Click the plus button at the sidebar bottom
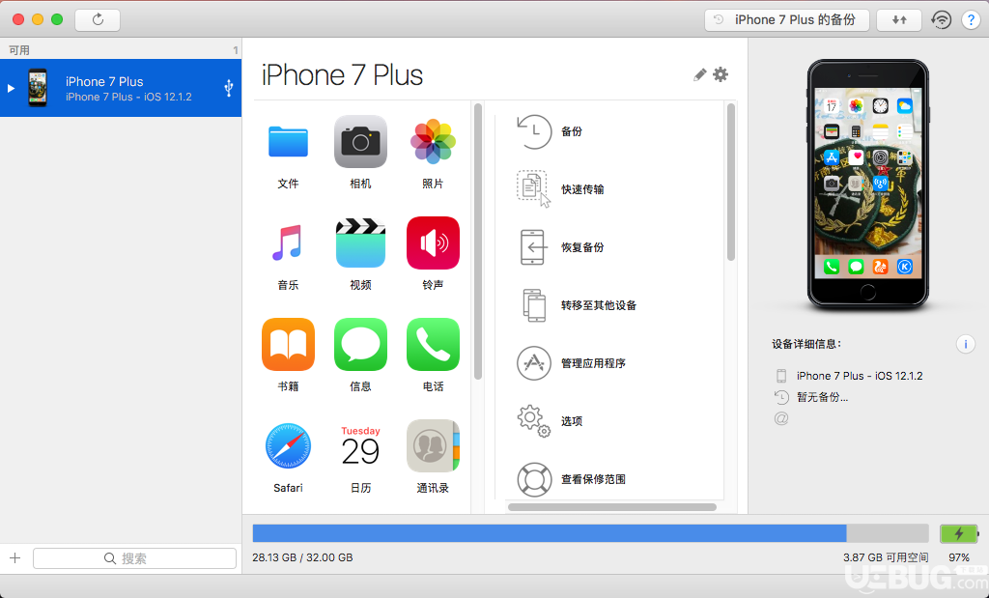Image resolution: width=989 pixels, height=598 pixels. 15,557
